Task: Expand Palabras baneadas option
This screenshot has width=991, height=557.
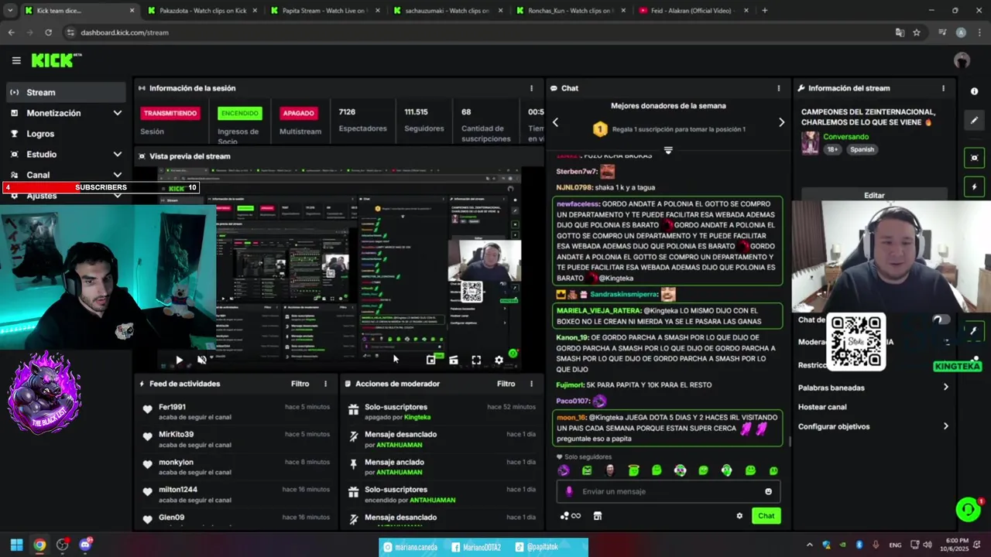Action: (x=873, y=388)
